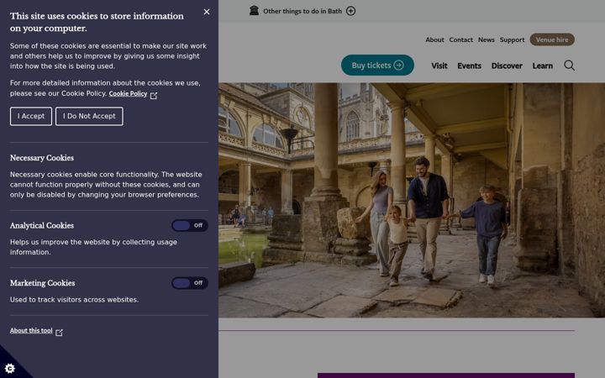The height and width of the screenshot is (378, 605).
Task: Click the I Do Not Accept button
Action: [x=89, y=116]
